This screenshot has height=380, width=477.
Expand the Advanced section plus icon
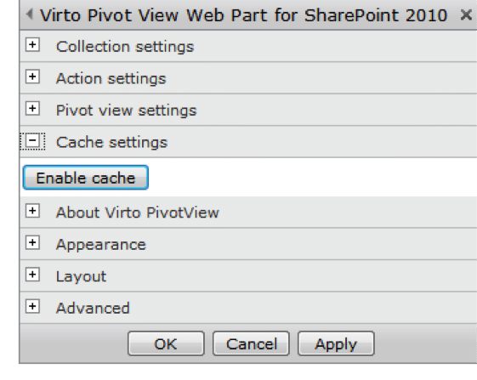point(32,306)
